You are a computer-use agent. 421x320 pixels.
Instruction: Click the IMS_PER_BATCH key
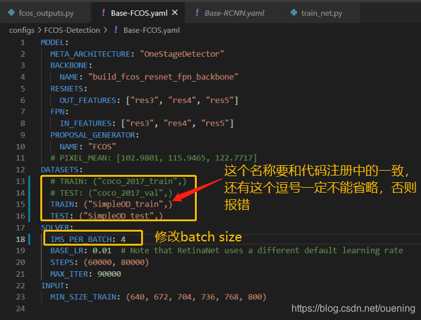tap(81, 239)
